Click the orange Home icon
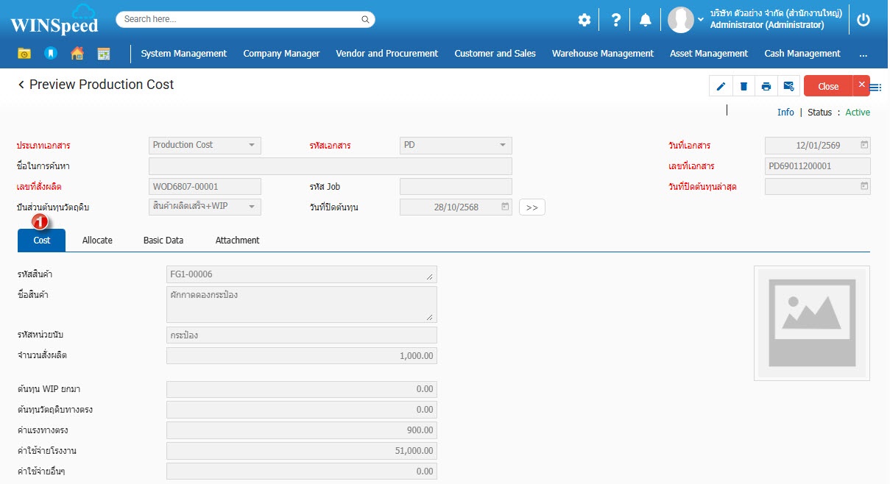890x484 pixels. 77,54
